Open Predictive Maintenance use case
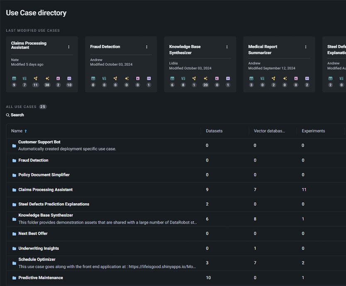 point(41,278)
